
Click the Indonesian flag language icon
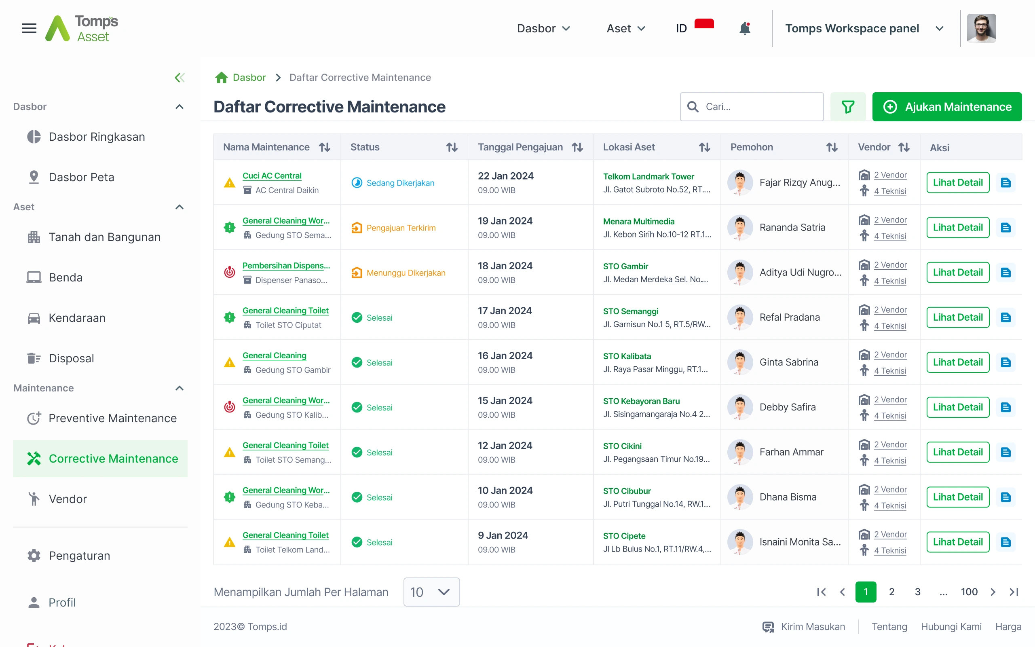704,27
